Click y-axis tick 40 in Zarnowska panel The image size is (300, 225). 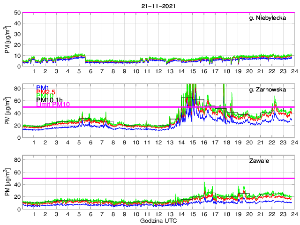17,113
